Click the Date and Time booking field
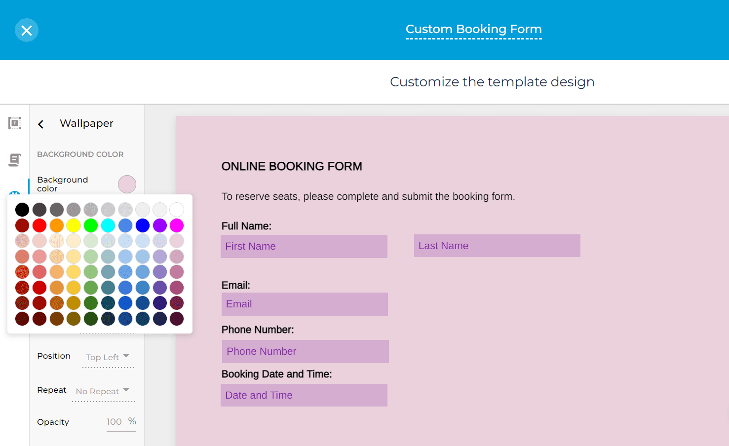Image resolution: width=729 pixels, height=446 pixels. pyautogui.click(x=304, y=395)
